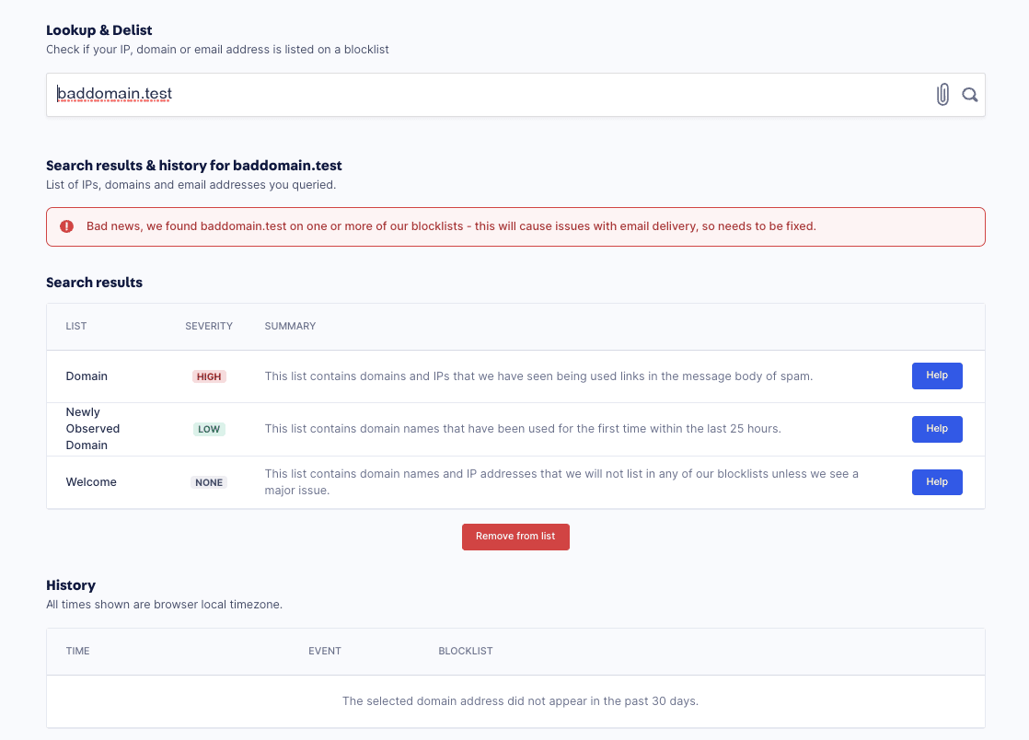1029x740 pixels.
Task: Click the SEVERITY column header
Action: (x=209, y=326)
